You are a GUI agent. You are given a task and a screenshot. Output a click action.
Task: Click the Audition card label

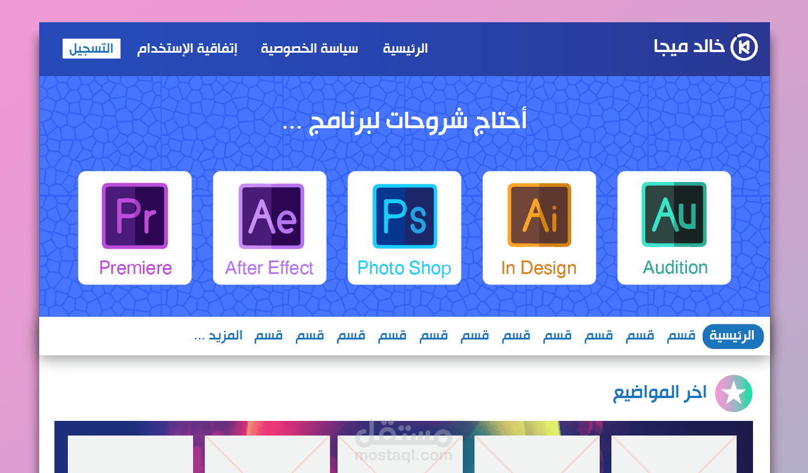click(x=675, y=268)
